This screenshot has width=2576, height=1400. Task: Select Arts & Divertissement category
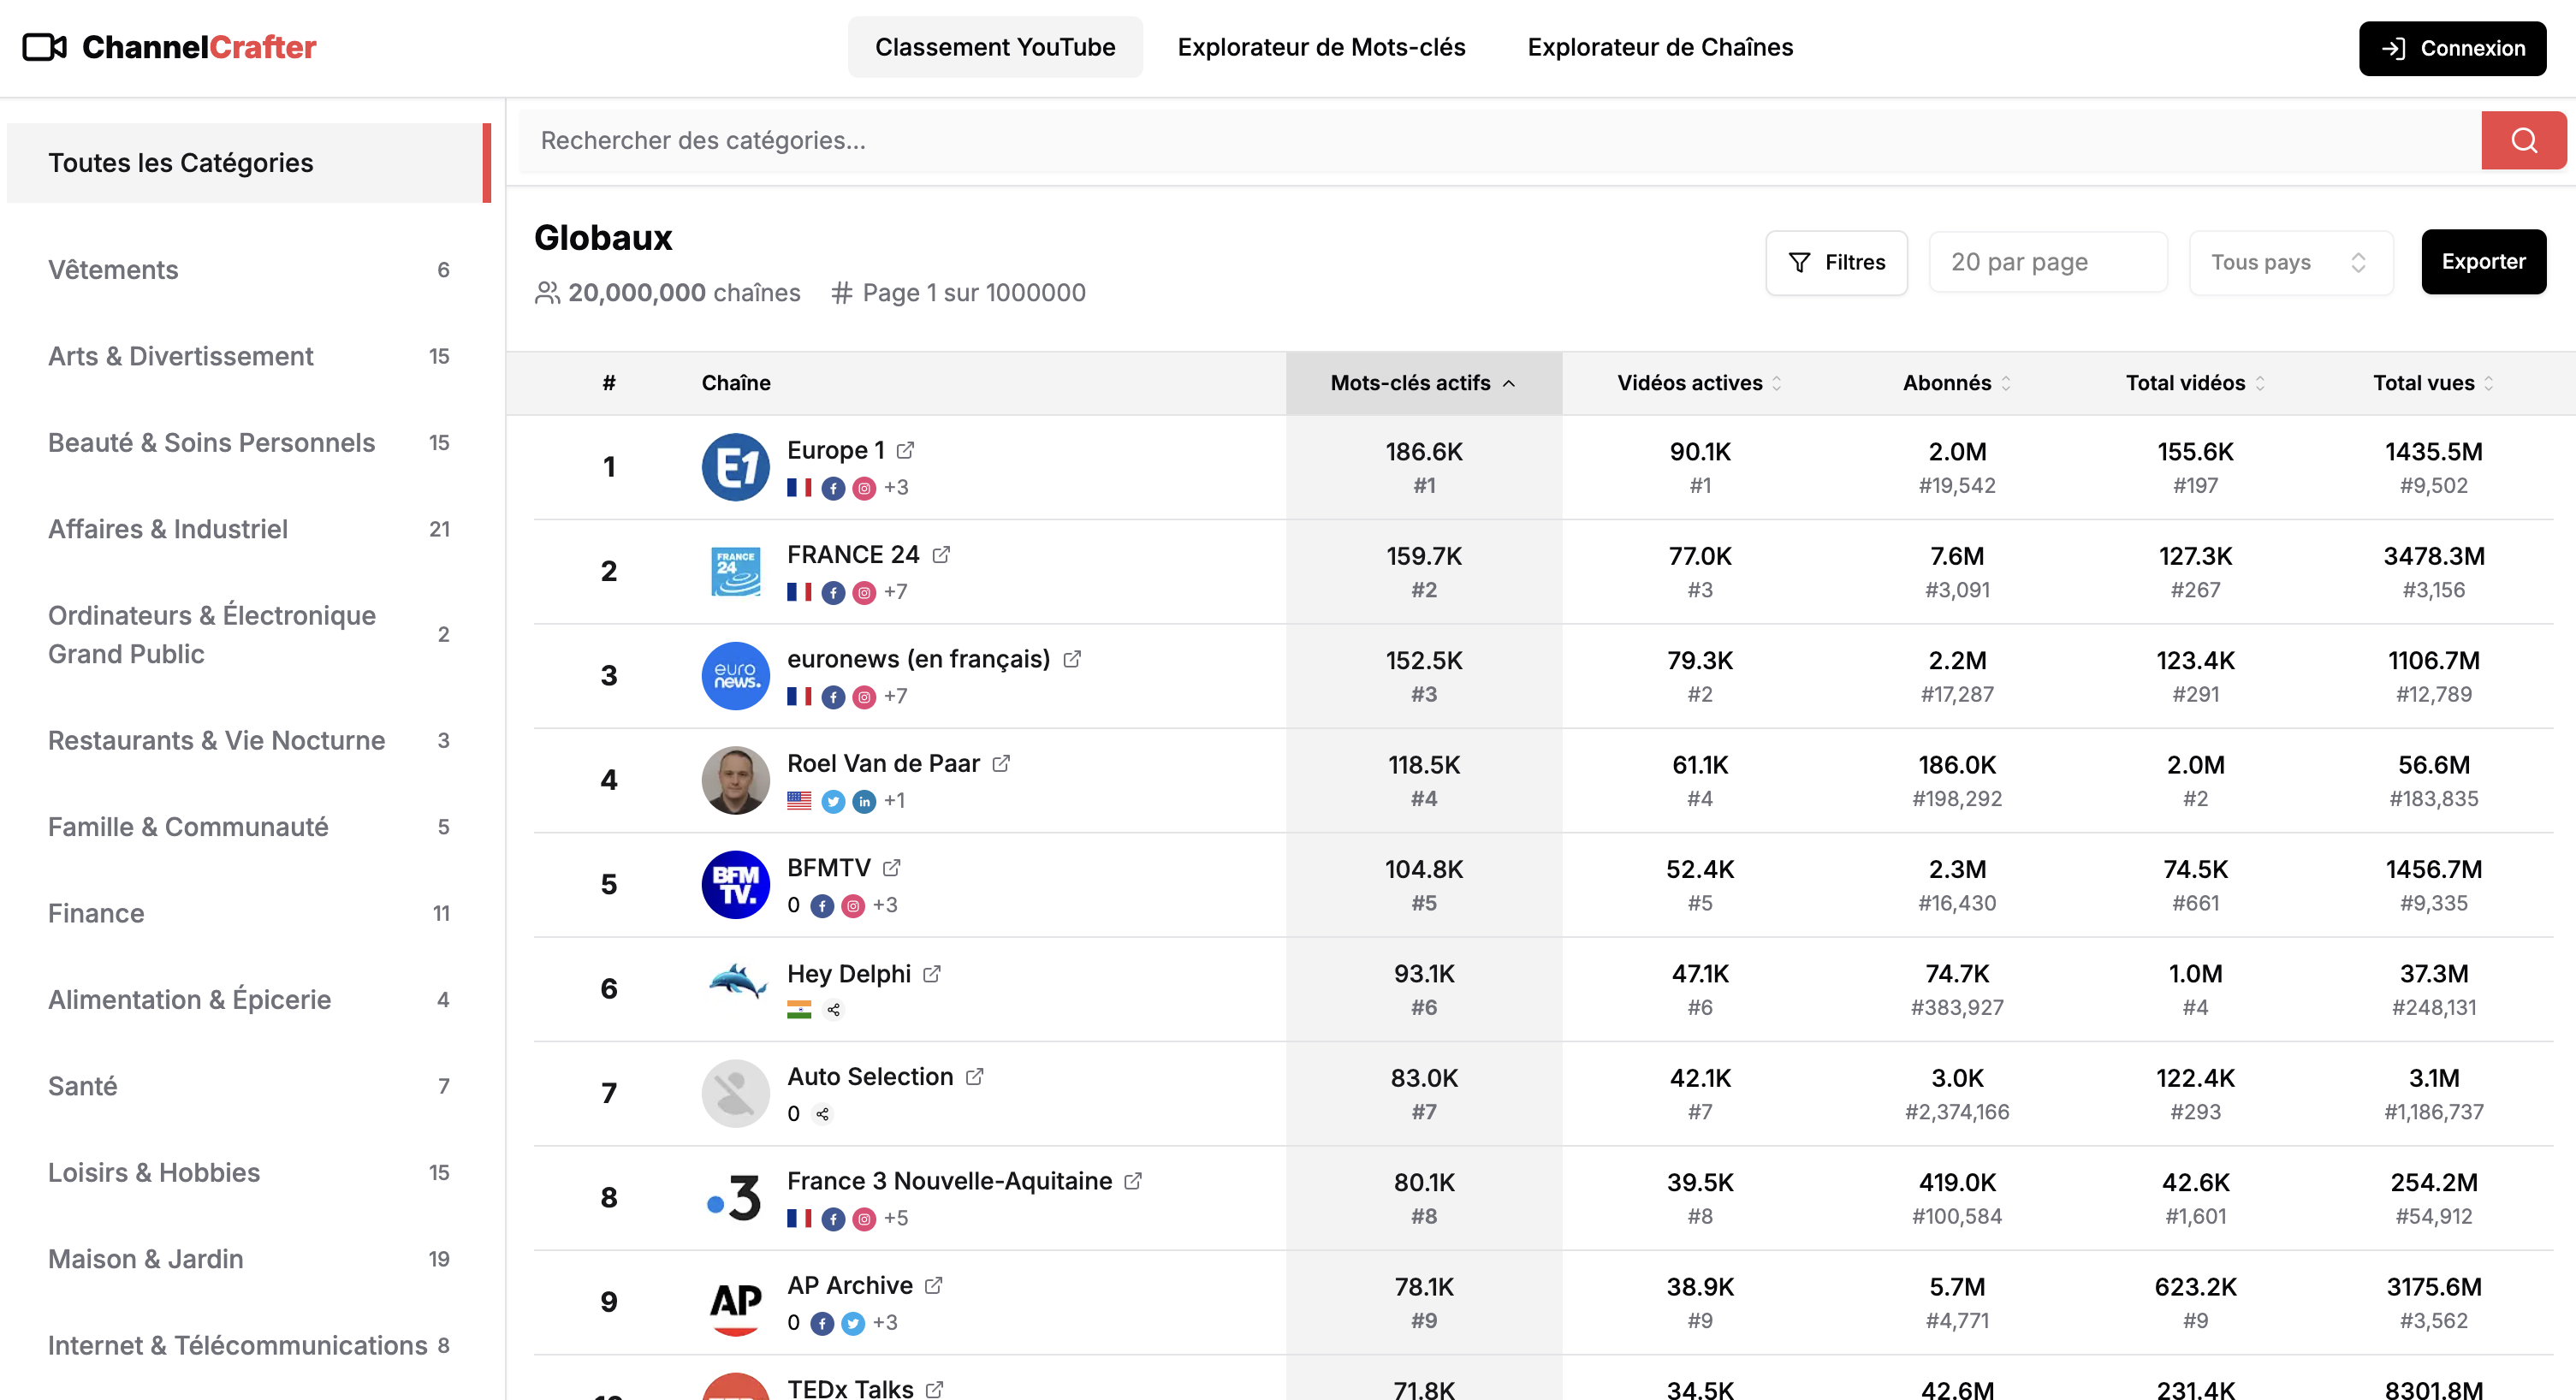pyautogui.click(x=248, y=356)
